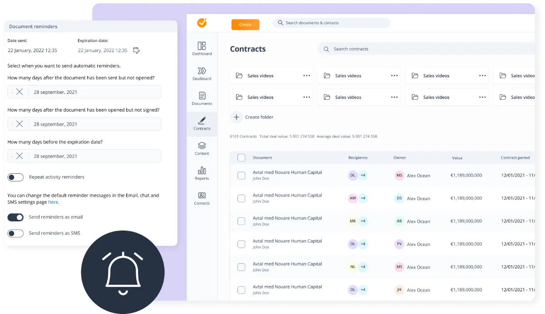View Reports via the bar chart icon
545x314 pixels.
tap(202, 173)
